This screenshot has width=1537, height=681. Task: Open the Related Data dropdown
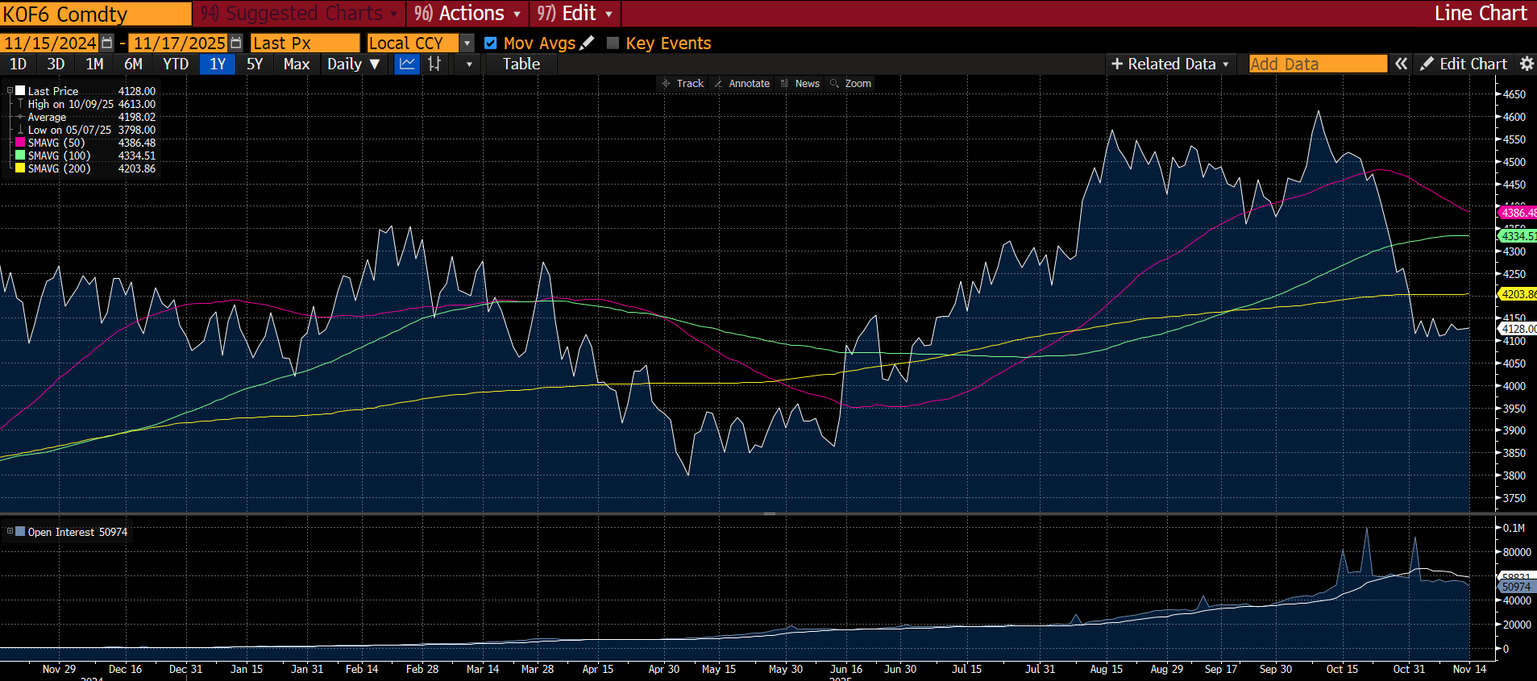click(1170, 64)
